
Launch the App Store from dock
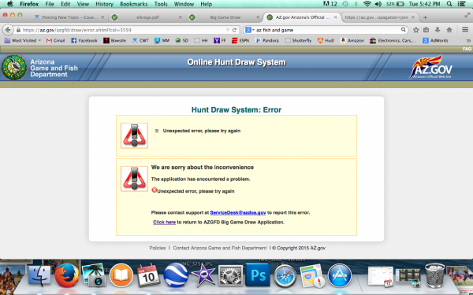tap(339, 275)
